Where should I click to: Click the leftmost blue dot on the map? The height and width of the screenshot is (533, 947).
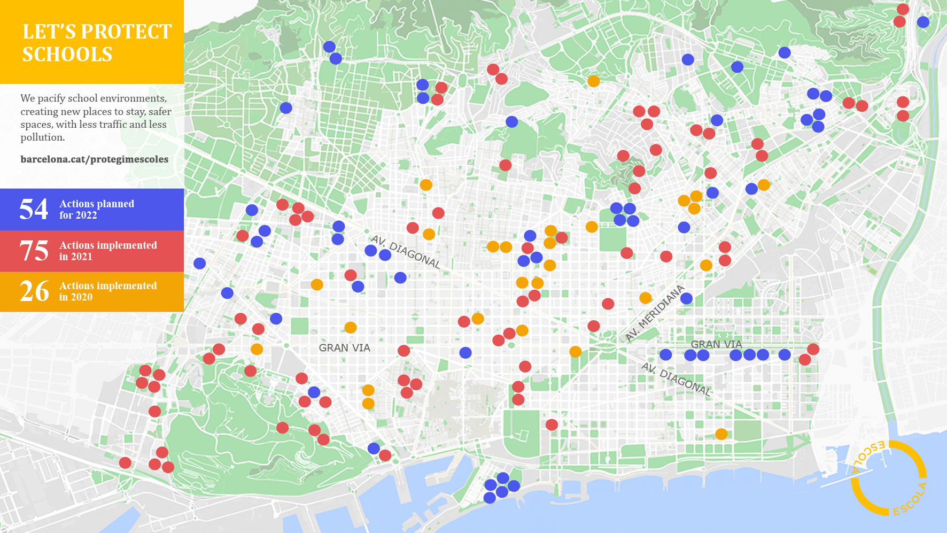[x=199, y=263]
